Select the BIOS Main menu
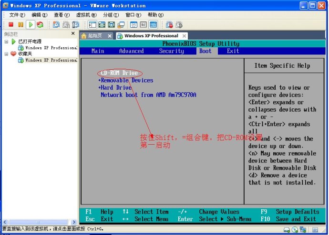The image size is (329, 235). pyautogui.click(x=98, y=51)
